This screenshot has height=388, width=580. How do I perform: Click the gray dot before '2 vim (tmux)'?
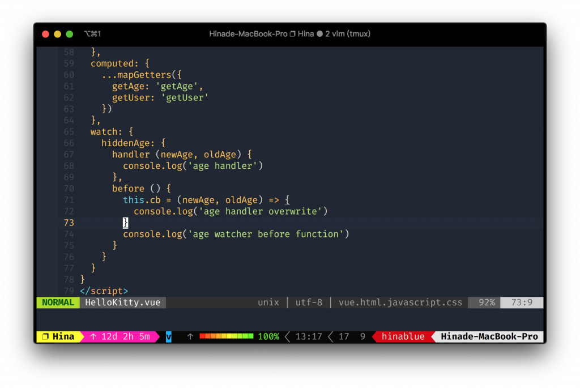point(319,34)
